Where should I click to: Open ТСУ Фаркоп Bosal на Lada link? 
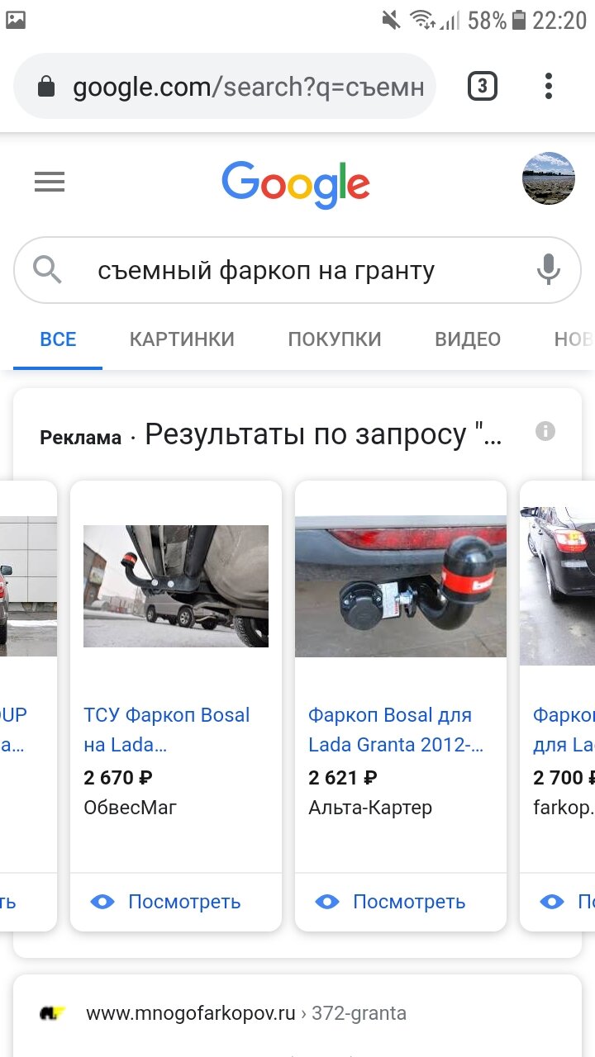pyautogui.click(x=167, y=730)
